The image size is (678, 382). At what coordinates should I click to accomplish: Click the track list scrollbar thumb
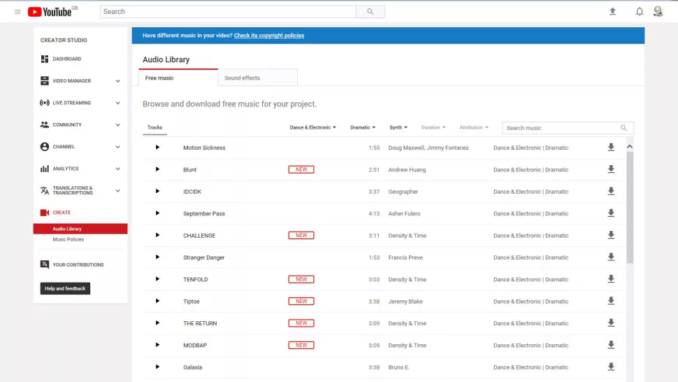[x=630, y=208]
